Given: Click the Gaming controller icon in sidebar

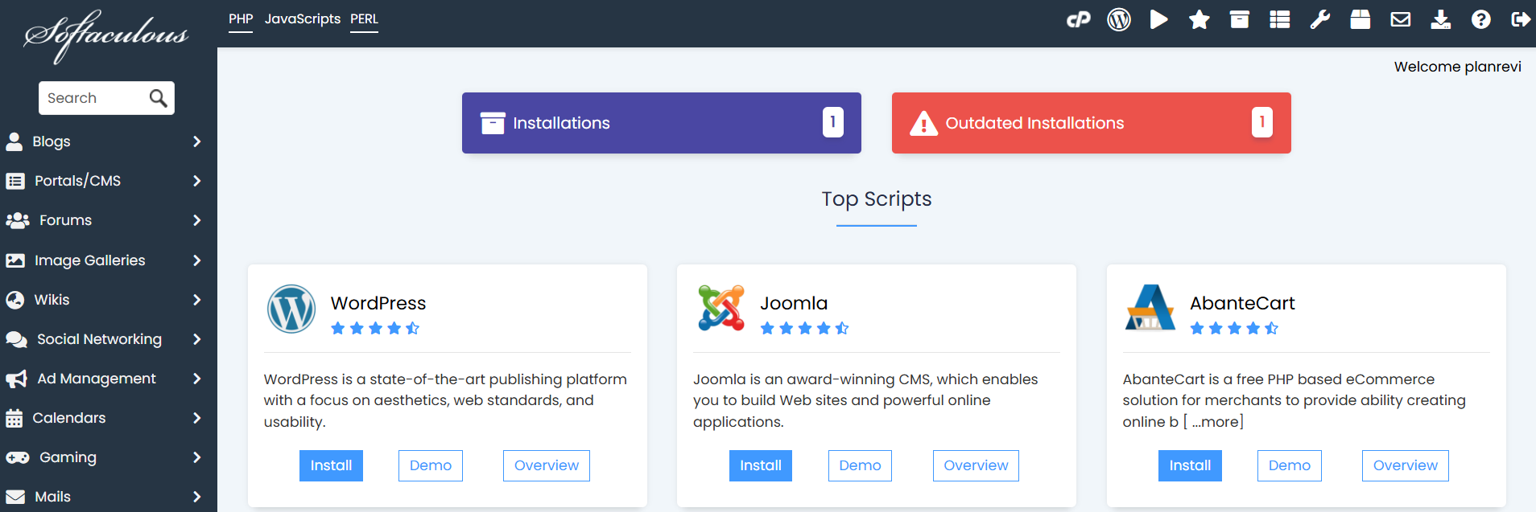Looking at the screenshot, I should coord(18,457).
